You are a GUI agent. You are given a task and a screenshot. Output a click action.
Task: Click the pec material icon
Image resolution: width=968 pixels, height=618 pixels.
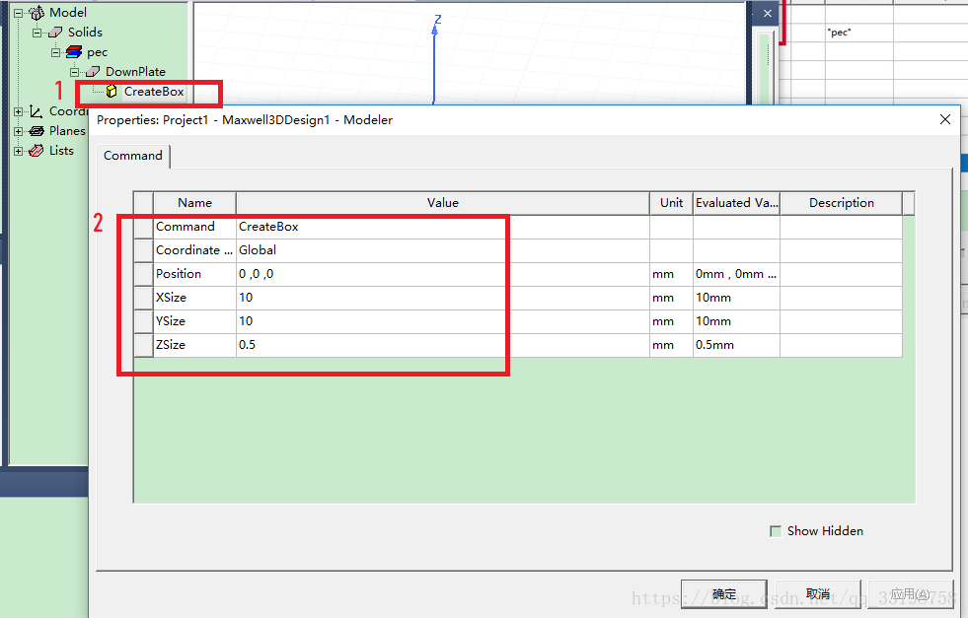point(74,52)
